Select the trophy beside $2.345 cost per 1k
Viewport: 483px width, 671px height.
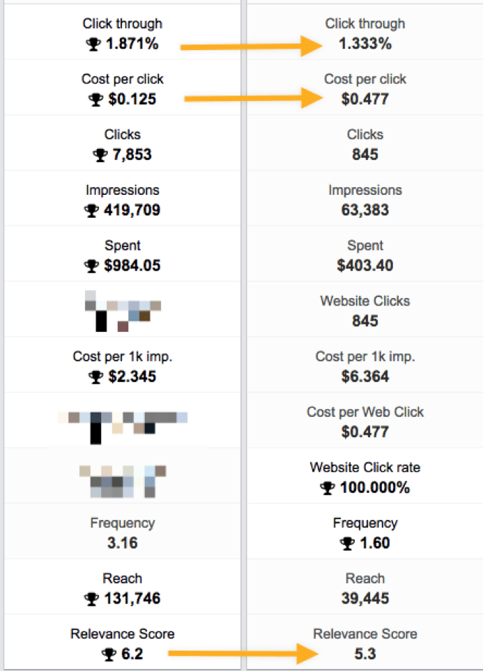click(x=96, y=377)
